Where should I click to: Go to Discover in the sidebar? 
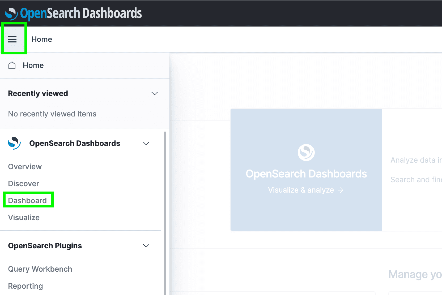[x=24, y=184]
